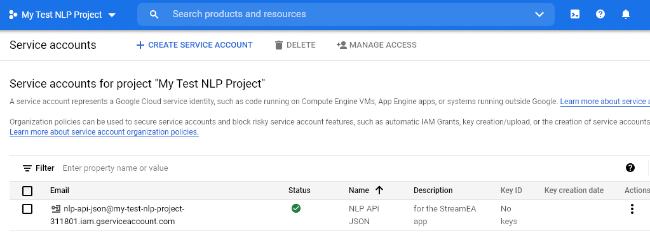
Task: Click the Service accounts page title
Action: click(x=53, y=45)
